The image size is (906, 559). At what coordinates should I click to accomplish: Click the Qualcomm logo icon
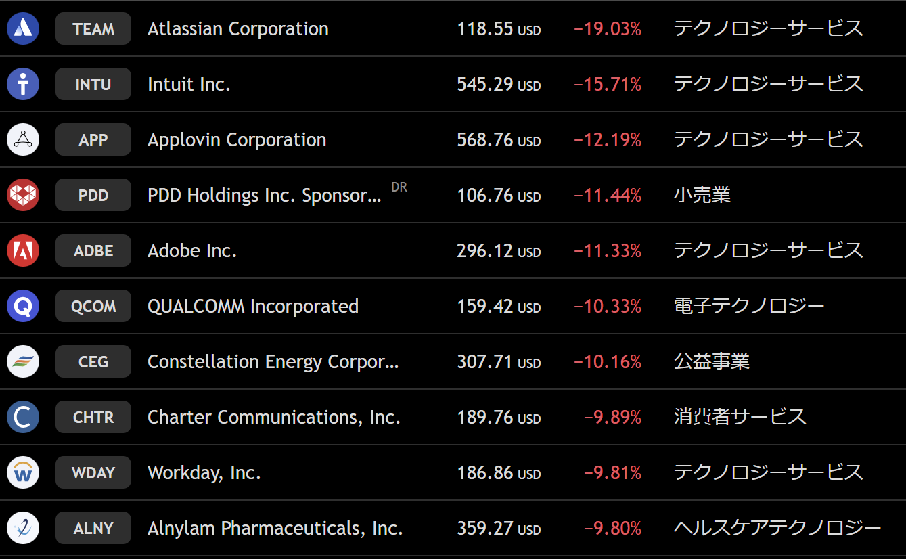pos(23,307)
